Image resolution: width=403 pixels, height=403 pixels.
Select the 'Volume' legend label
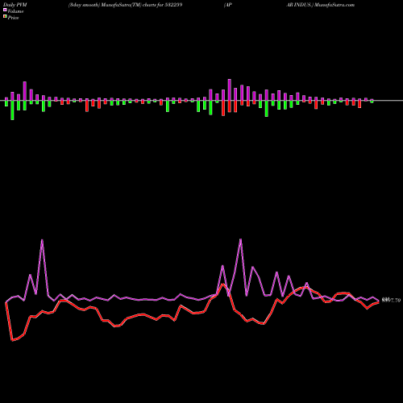point(15,11)
